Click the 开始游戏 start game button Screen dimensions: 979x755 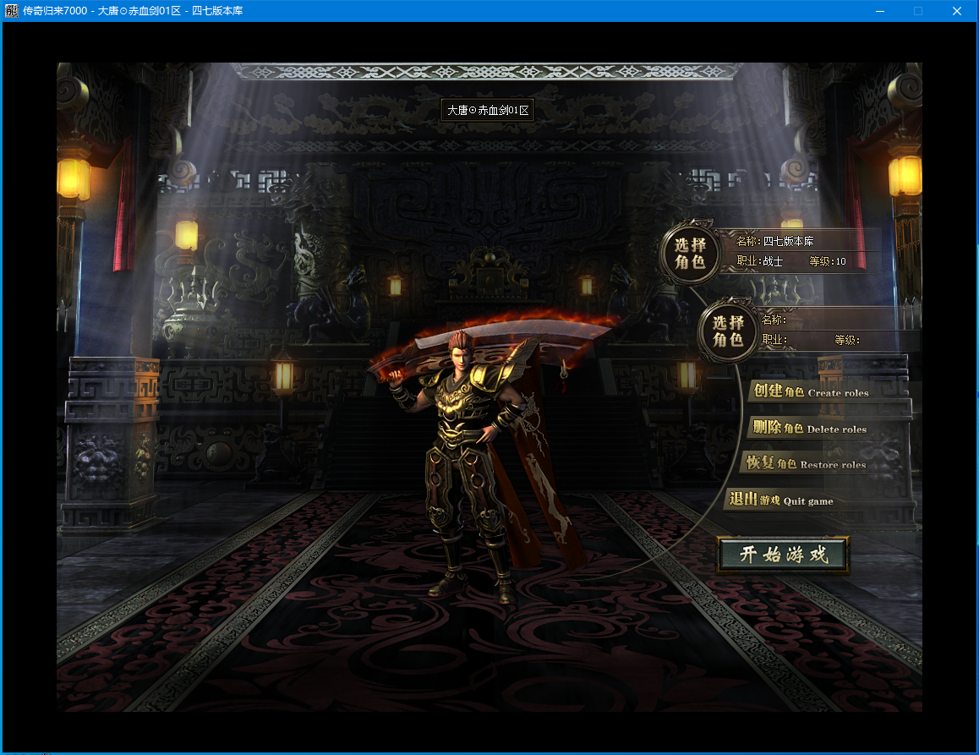784,555
